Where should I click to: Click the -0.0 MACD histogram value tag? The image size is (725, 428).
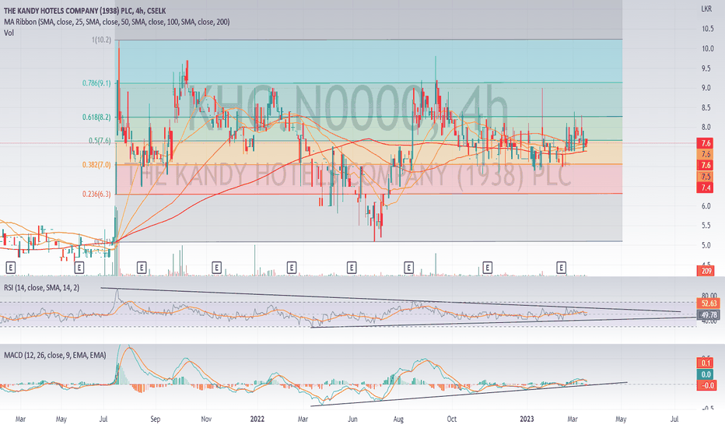pos(706,385)
